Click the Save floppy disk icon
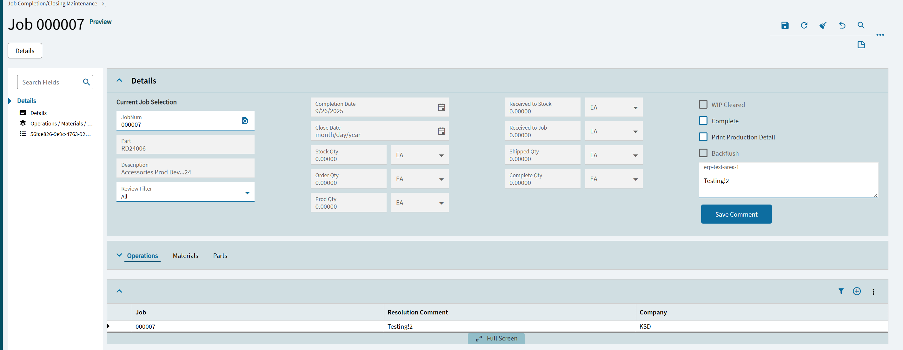903x350 pixels. [x=785, y=25]
